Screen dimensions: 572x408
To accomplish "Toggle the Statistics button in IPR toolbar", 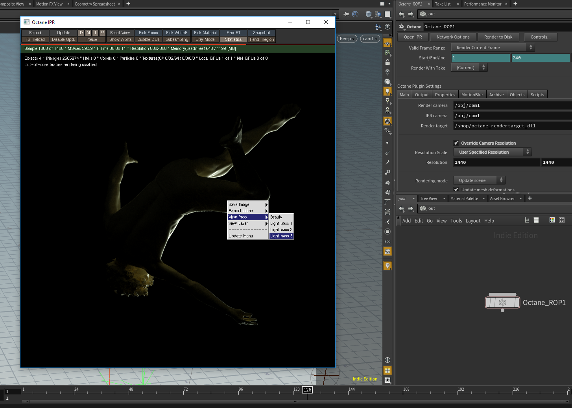I will [233, 40].
